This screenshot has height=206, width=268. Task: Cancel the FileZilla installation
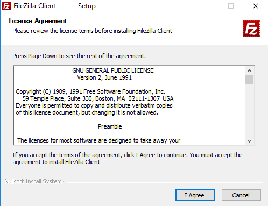coord(241,195)
